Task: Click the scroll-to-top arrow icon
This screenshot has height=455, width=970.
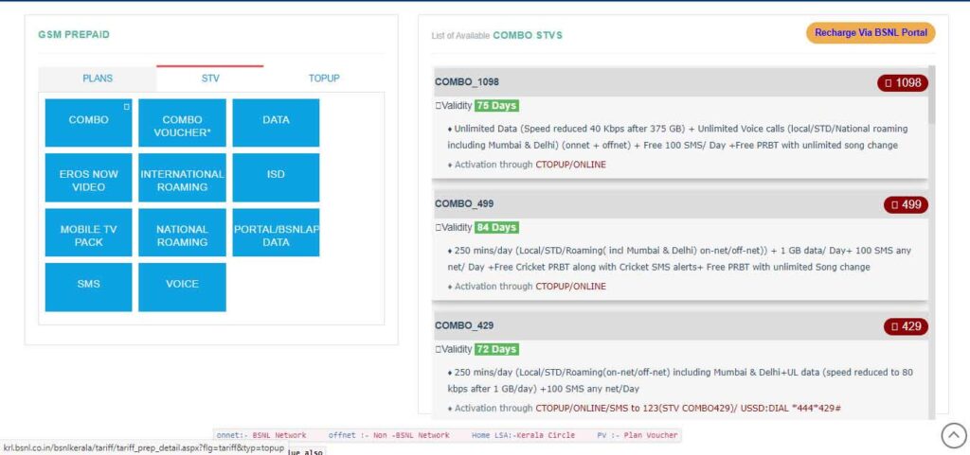Action: click(953, 435)
